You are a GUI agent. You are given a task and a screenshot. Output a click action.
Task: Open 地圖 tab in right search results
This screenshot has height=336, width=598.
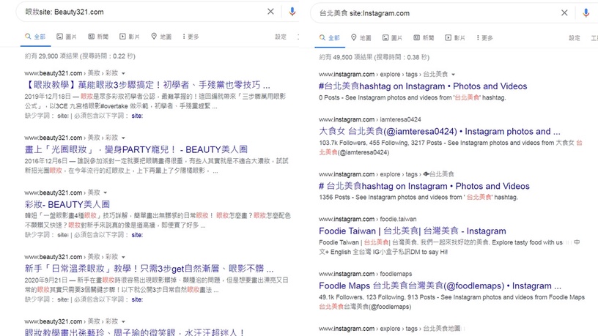click(x=361, y=38)
